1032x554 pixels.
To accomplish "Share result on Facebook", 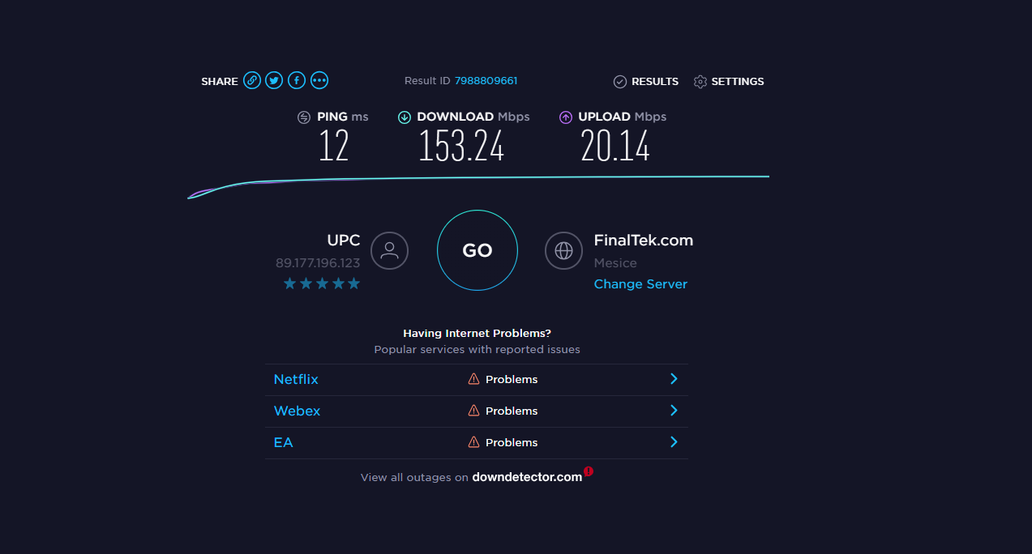I will (x=298, y=80).
